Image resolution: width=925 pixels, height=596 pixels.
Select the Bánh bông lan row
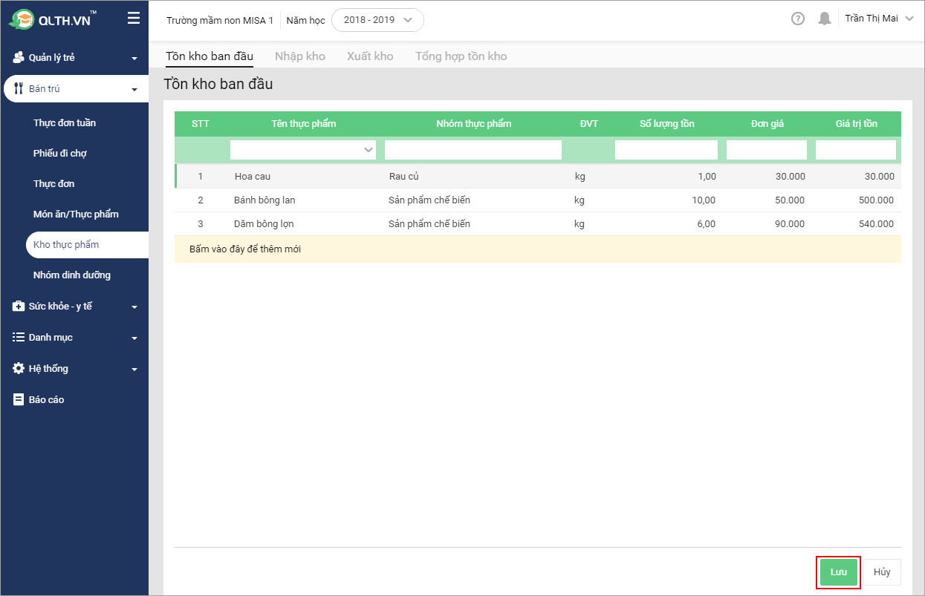264,200
